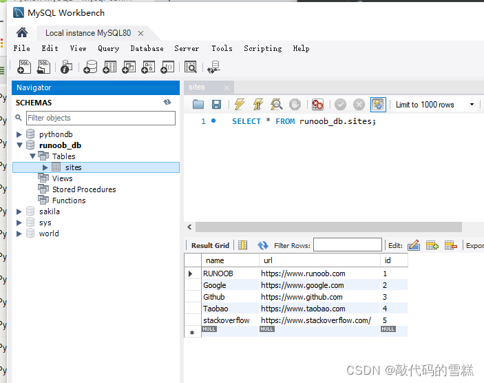The width and height of the screenshot is (484, 383).
Task: Open inspector for selected object icon
Action: click(66, 67)
